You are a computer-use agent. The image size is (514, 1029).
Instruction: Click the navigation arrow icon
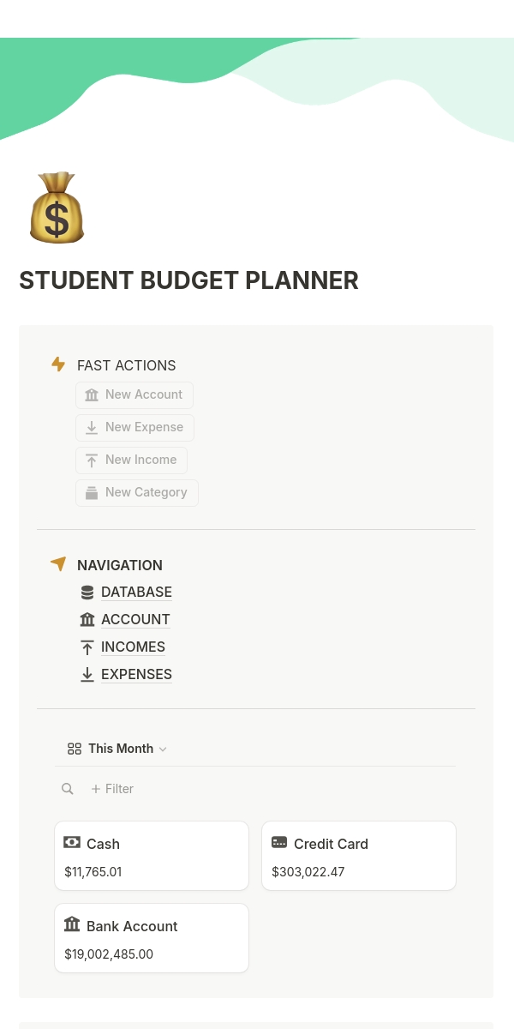click(58, 564)
